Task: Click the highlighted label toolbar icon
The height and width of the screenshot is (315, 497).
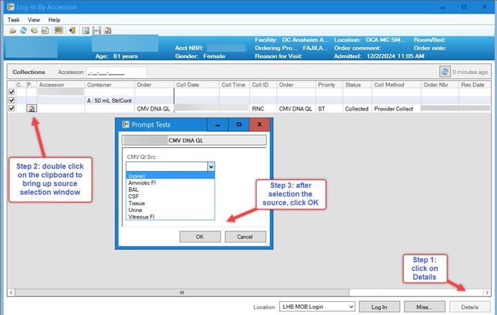Action: pyautogui.click(x=59, y=30)
